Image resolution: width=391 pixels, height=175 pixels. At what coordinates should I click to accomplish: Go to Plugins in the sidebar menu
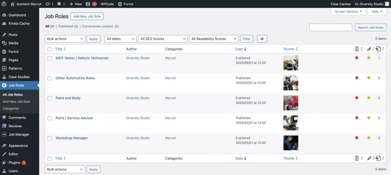(x=14, y=162)
